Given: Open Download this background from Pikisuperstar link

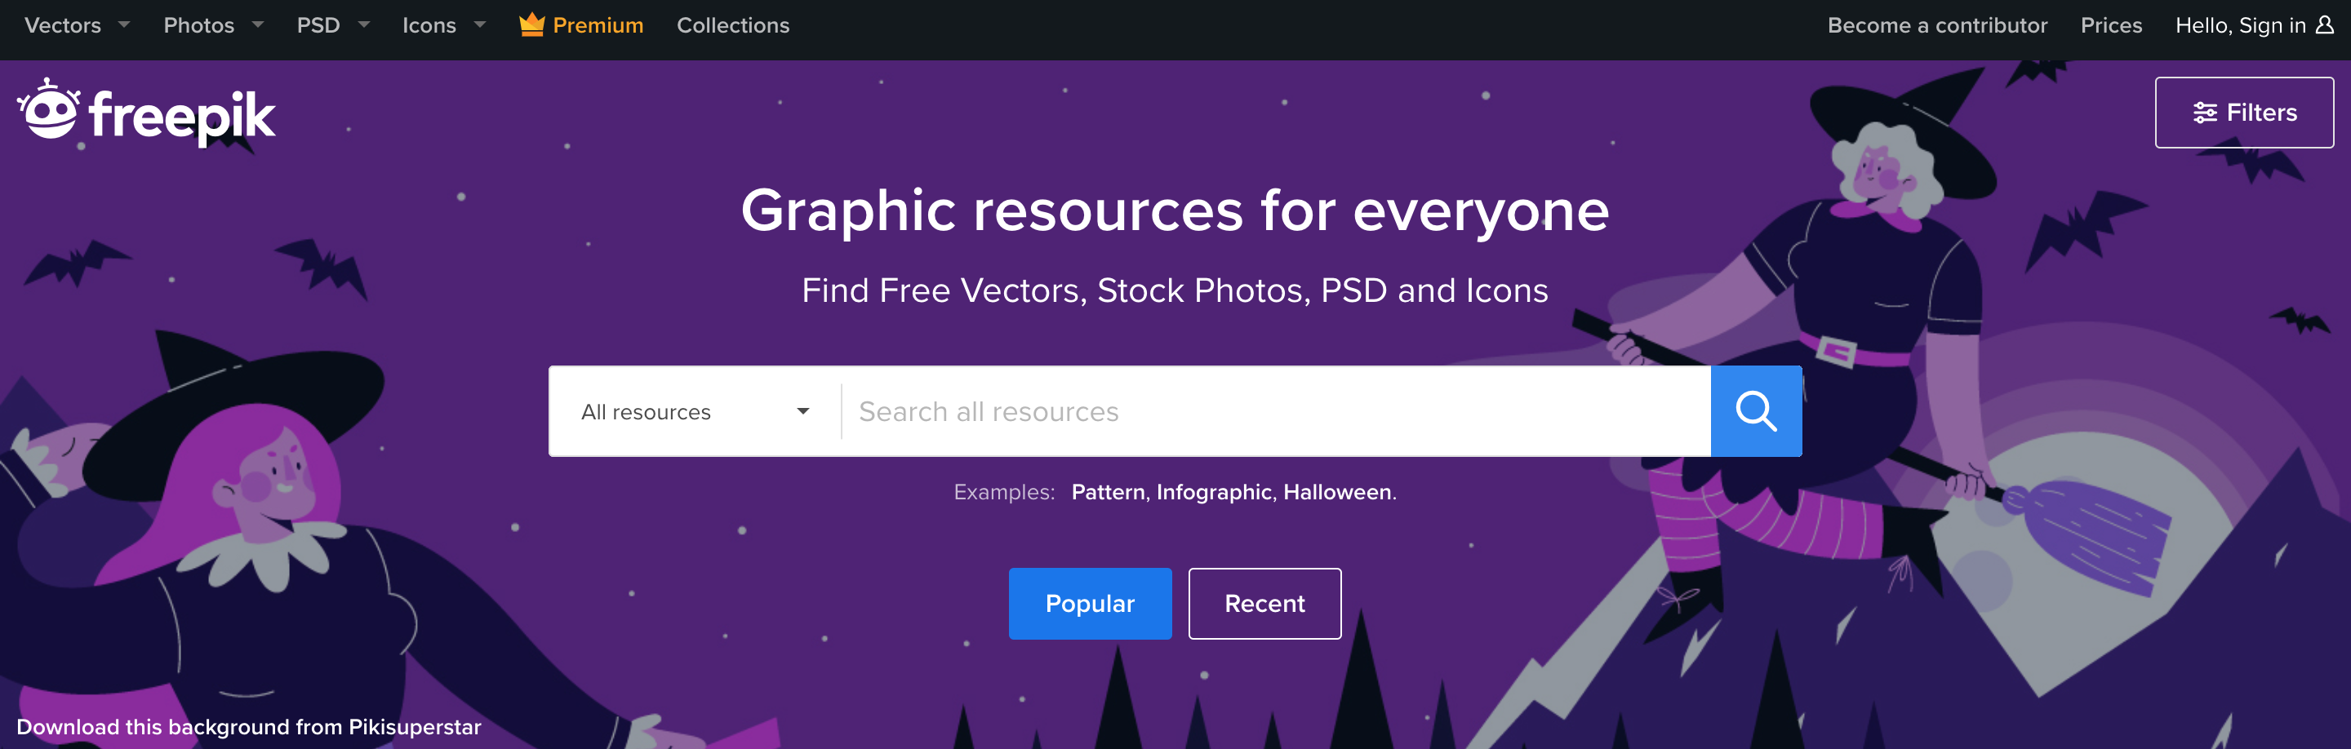Looking at the screenshot, I should (x=248, y=727).
